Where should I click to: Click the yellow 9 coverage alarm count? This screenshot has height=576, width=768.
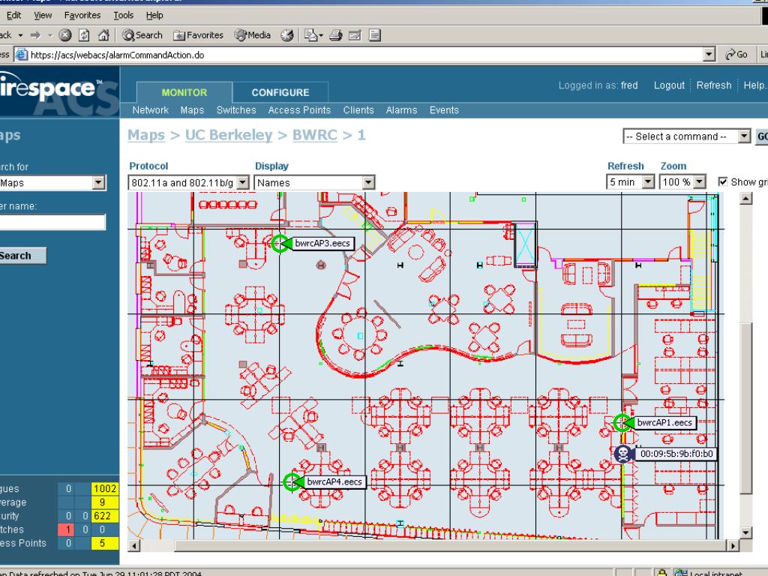click(105, 502)
